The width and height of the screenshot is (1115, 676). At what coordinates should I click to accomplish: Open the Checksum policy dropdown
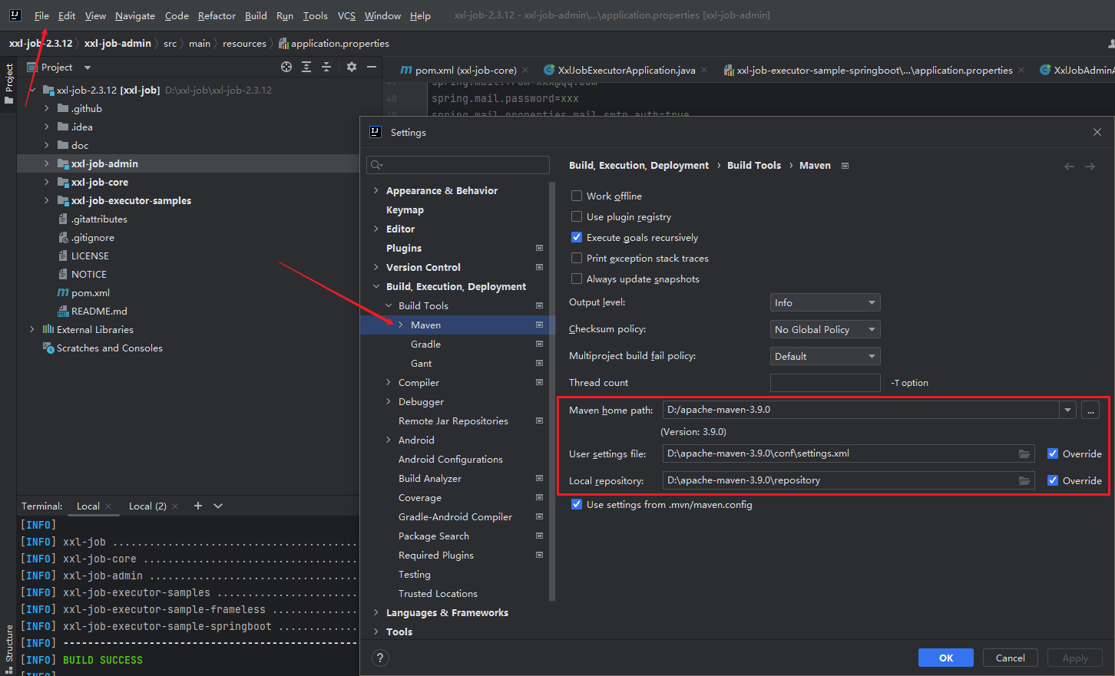click(x=825, y=329)
